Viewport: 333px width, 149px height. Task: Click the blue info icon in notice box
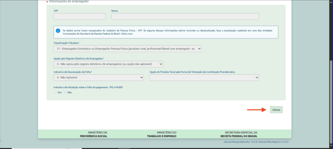[58, 31]
